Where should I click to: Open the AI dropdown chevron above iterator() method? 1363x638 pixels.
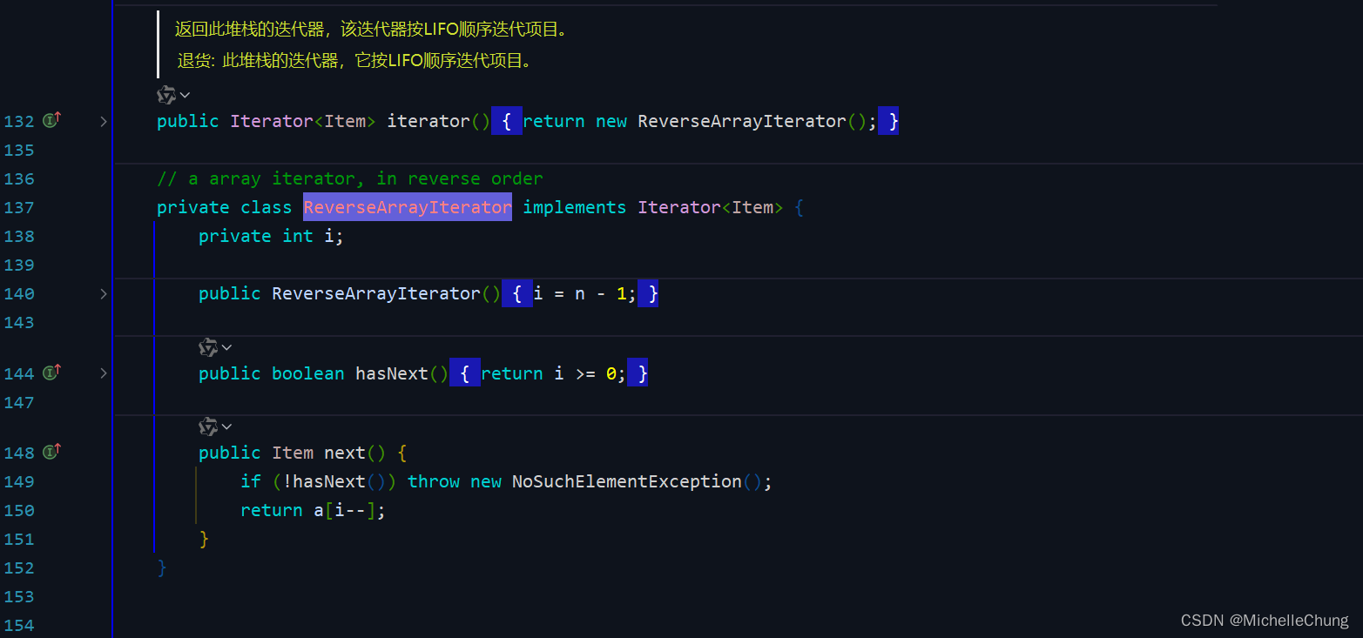point(185,95)
